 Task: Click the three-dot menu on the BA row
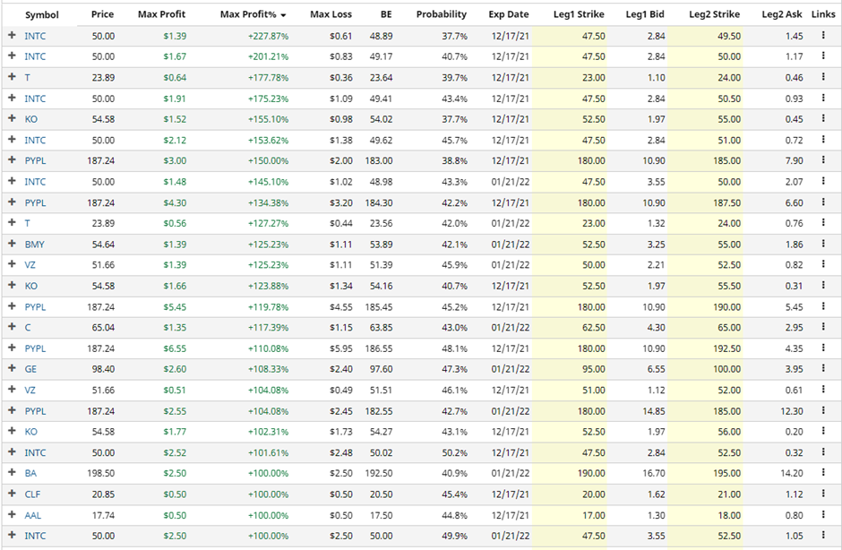tap(822, 473)
